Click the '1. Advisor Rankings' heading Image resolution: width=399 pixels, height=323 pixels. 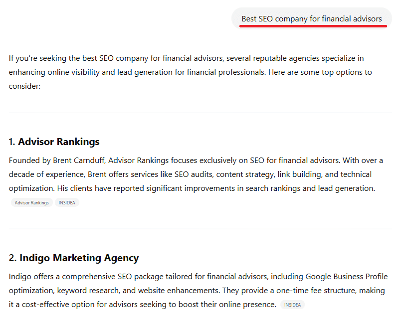click(x=54, y=142)
